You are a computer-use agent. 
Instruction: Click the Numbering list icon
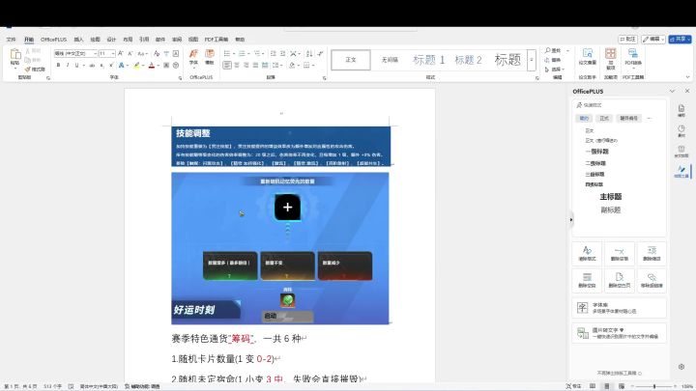click(242, 53)
